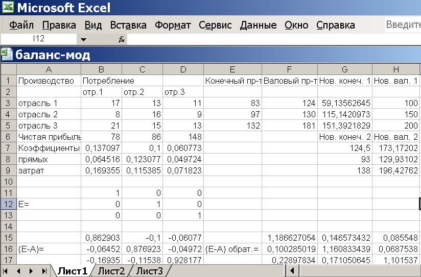Image resolution: width=421 pixels, height=277 pixels.
Task: Click cell with 'Нов. конеч. 1'
Action: pyautogui.click(x=345, y=81)
